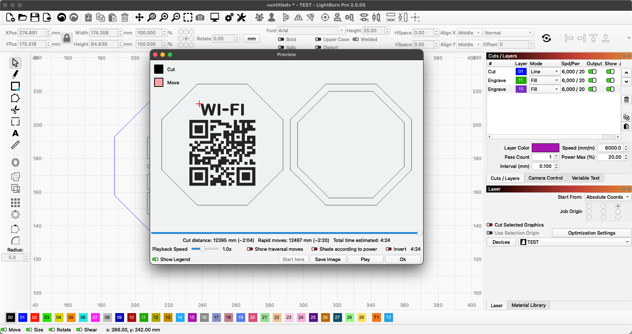This screenshot has width=632, height=334.
Task: Open the Material Library tab
Action: coord(528,305)
